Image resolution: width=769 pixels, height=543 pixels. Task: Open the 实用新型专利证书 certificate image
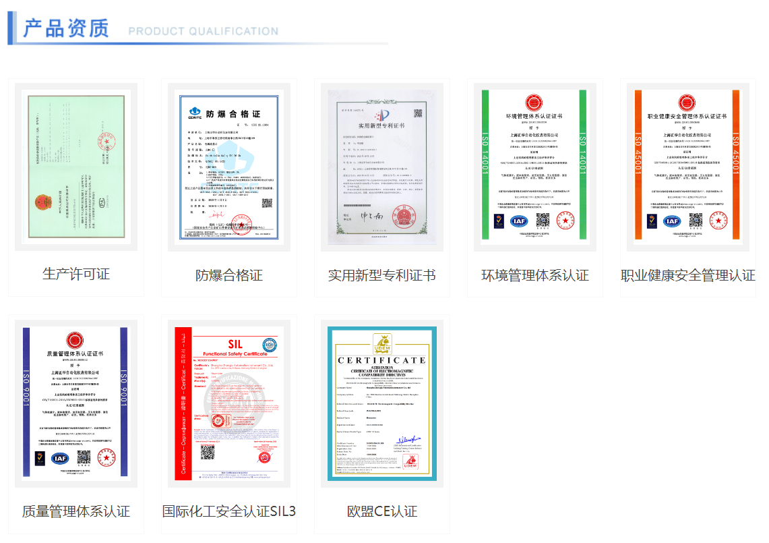tap(382, 167)
